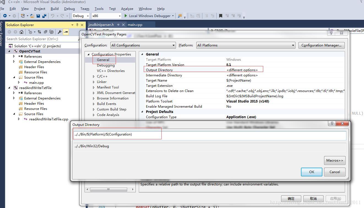Screen dimensions: 364x208
Task: Collapse the readAndWriteTxtFile project node
Action: point(9,88)
